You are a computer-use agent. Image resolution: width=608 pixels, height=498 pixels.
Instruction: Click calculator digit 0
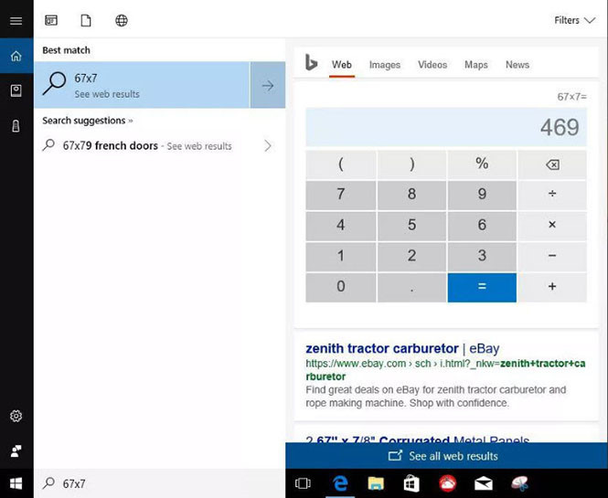pos(340,287)
